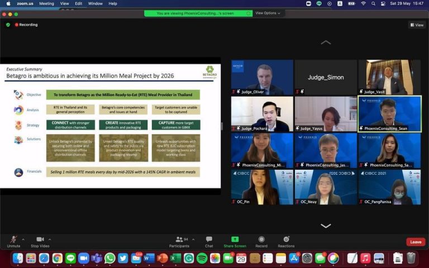Click the Recording indicator

26,25
